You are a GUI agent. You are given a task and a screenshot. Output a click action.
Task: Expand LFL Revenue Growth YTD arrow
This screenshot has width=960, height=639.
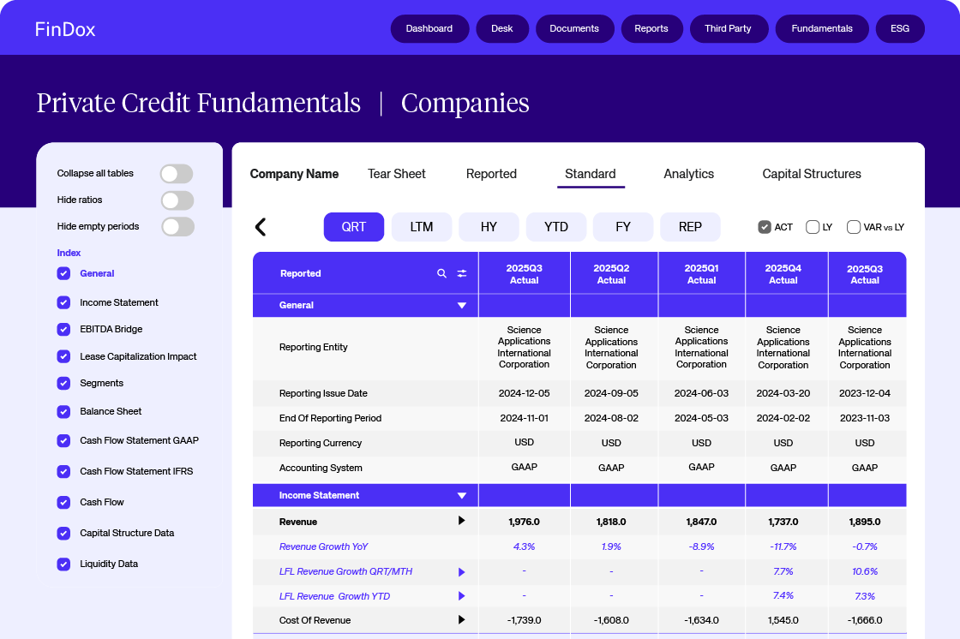461,595
